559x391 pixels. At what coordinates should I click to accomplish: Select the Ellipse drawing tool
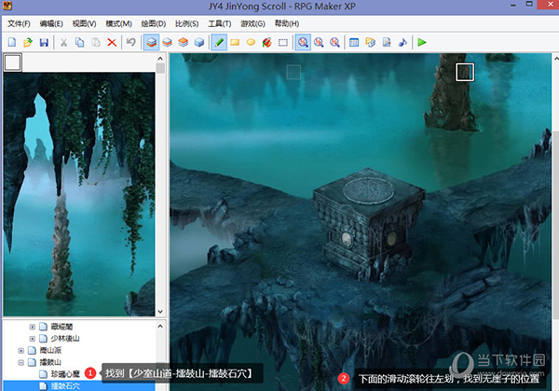click(251, 43)
